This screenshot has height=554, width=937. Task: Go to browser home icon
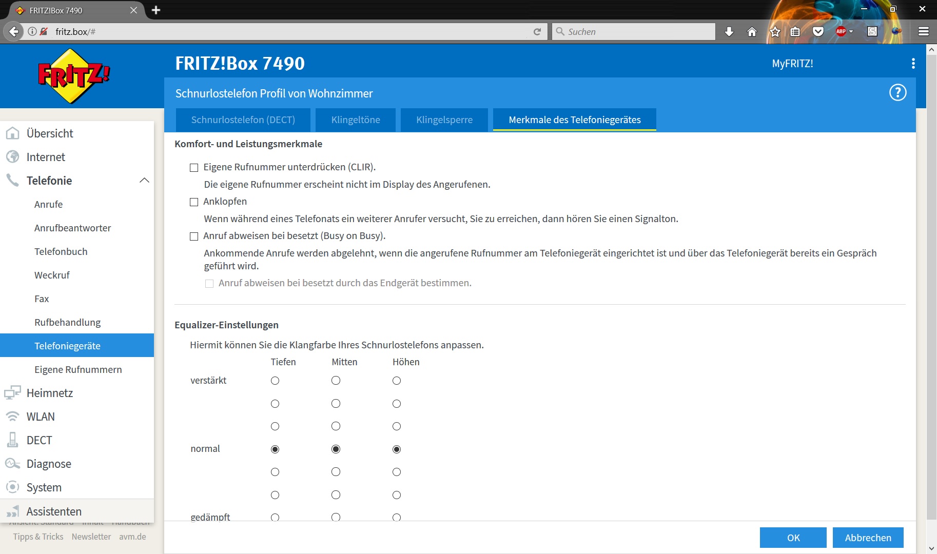[x=752, y=32]
